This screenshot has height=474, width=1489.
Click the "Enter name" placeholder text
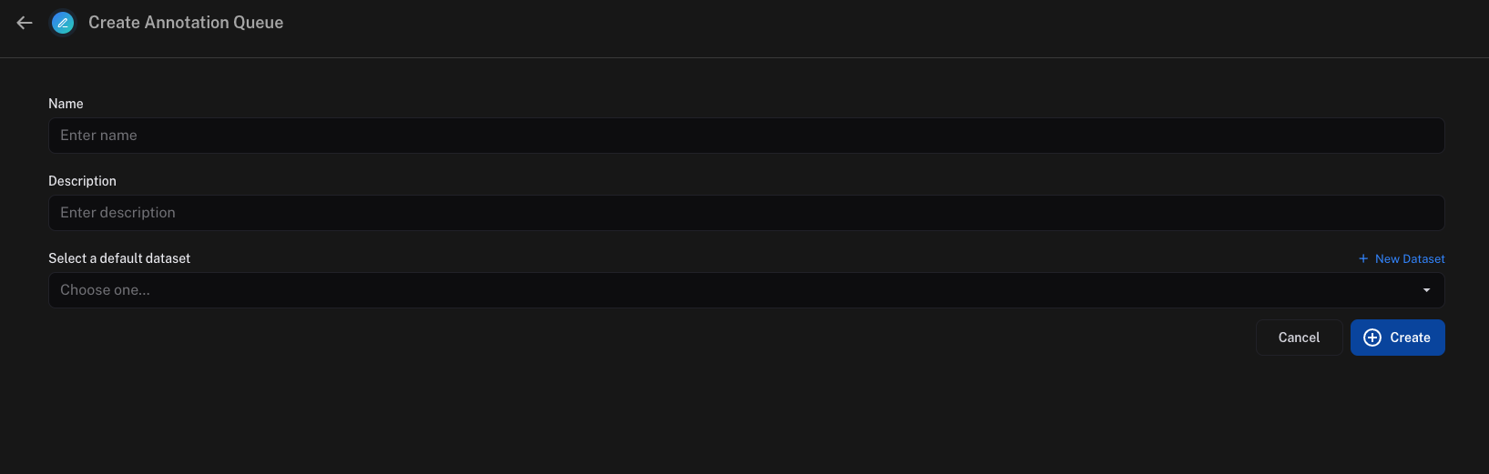tap(98, 136)
